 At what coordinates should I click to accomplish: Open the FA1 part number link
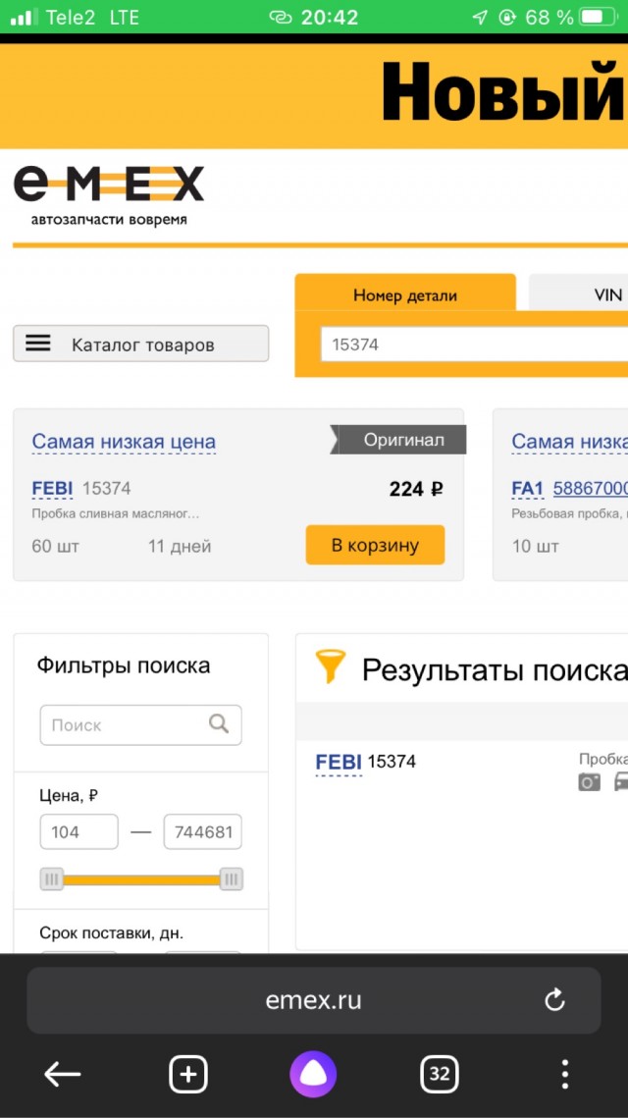pos(590,489)
